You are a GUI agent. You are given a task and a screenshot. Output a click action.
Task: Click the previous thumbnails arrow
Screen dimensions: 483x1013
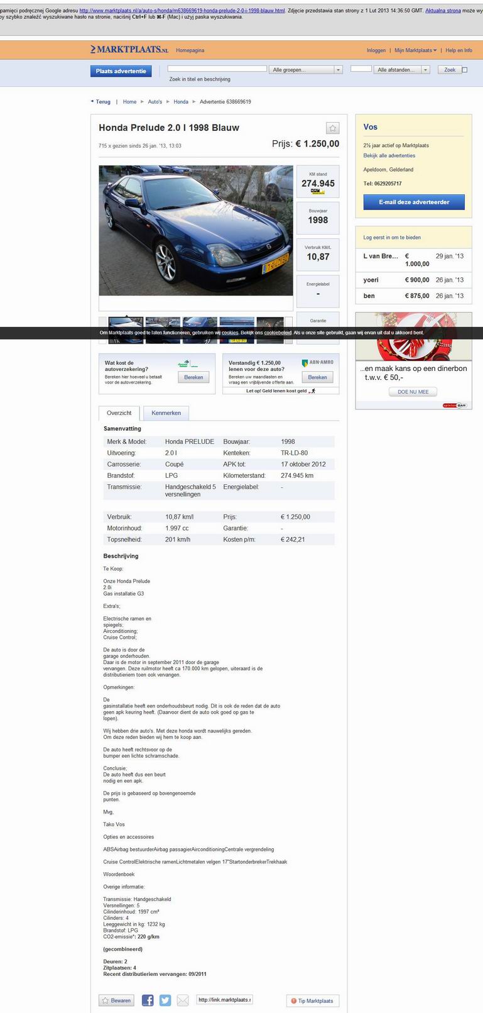103,330
